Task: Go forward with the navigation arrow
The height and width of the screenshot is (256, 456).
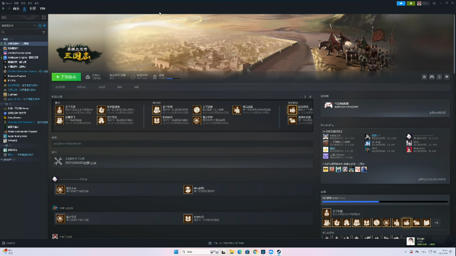Action: [x=9, y=9]
